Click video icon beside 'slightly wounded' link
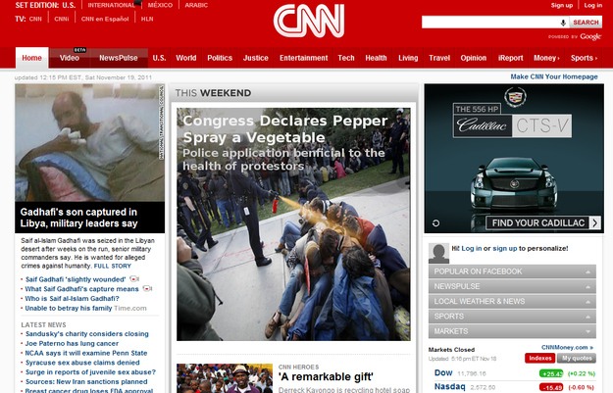This screenshot has height=393, width=613. pos(134,279)
